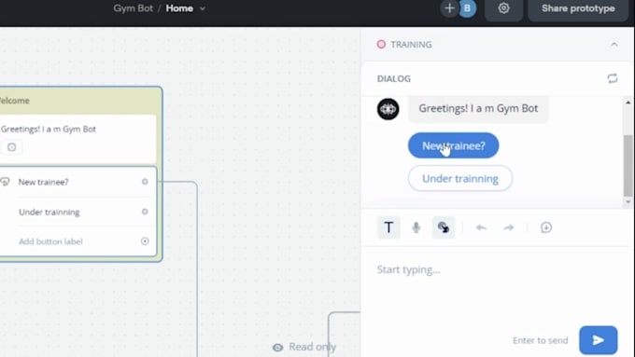Click the redo forward arrow in dialog toolbar
This screenshot has height=357, width=635.
point(509,227)
